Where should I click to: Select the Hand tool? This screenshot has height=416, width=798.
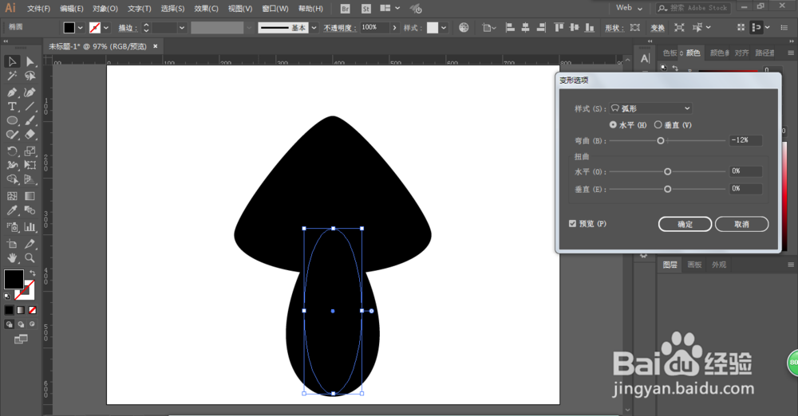click(x=12, y=258)
